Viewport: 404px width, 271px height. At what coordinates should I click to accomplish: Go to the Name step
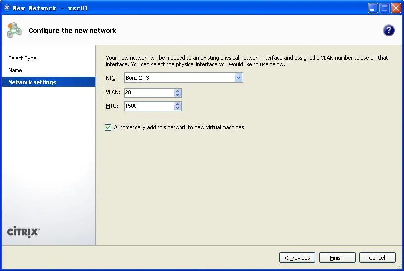pos(15,70)
